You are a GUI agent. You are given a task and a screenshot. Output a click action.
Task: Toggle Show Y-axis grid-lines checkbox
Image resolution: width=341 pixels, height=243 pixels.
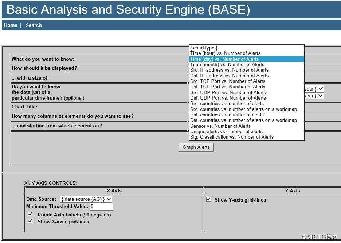coord(208,199)
